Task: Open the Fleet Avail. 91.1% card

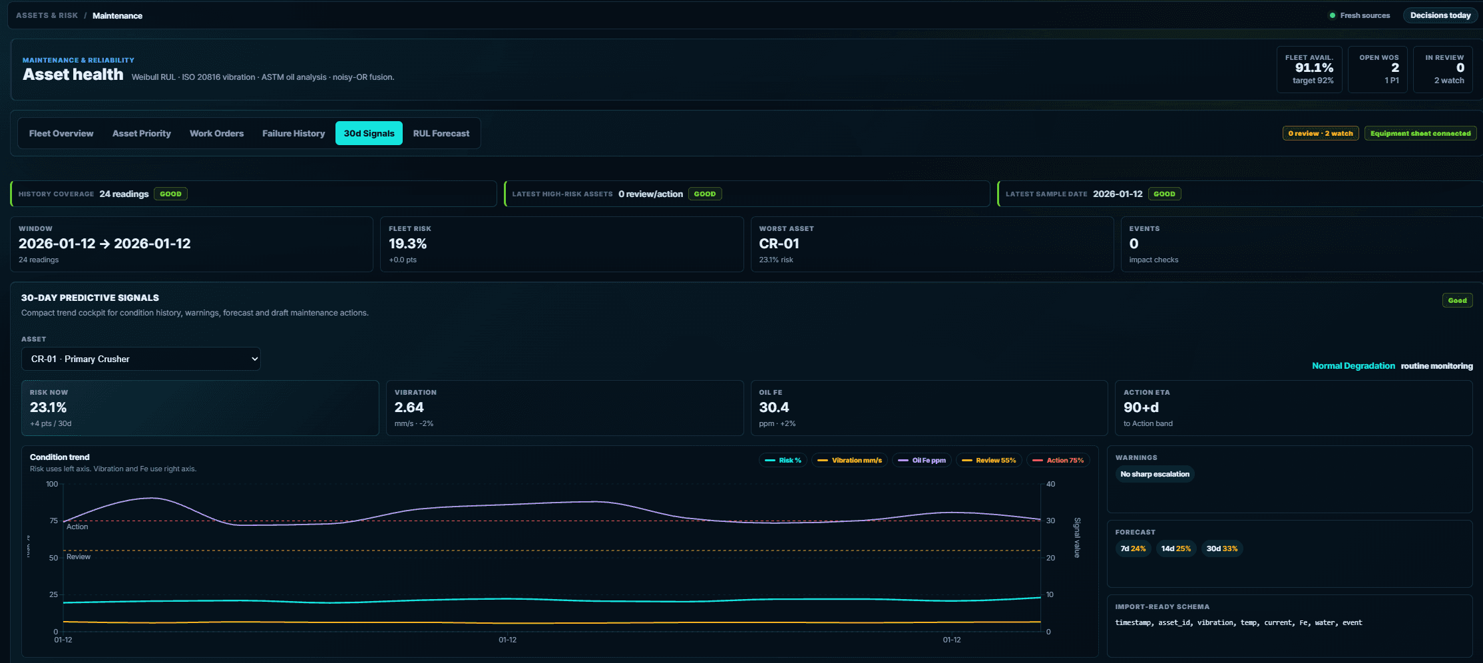Action: coord(1309,69)
